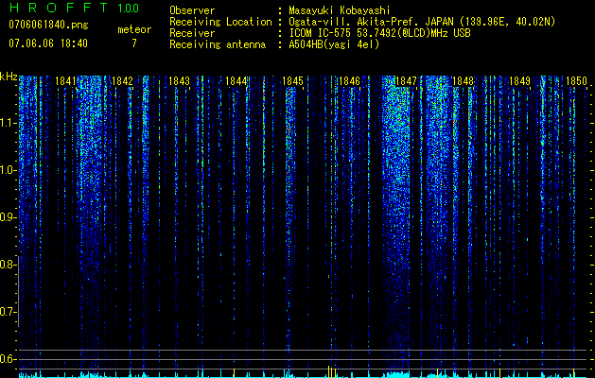Click the 1849 time marker

click(519, 81)
